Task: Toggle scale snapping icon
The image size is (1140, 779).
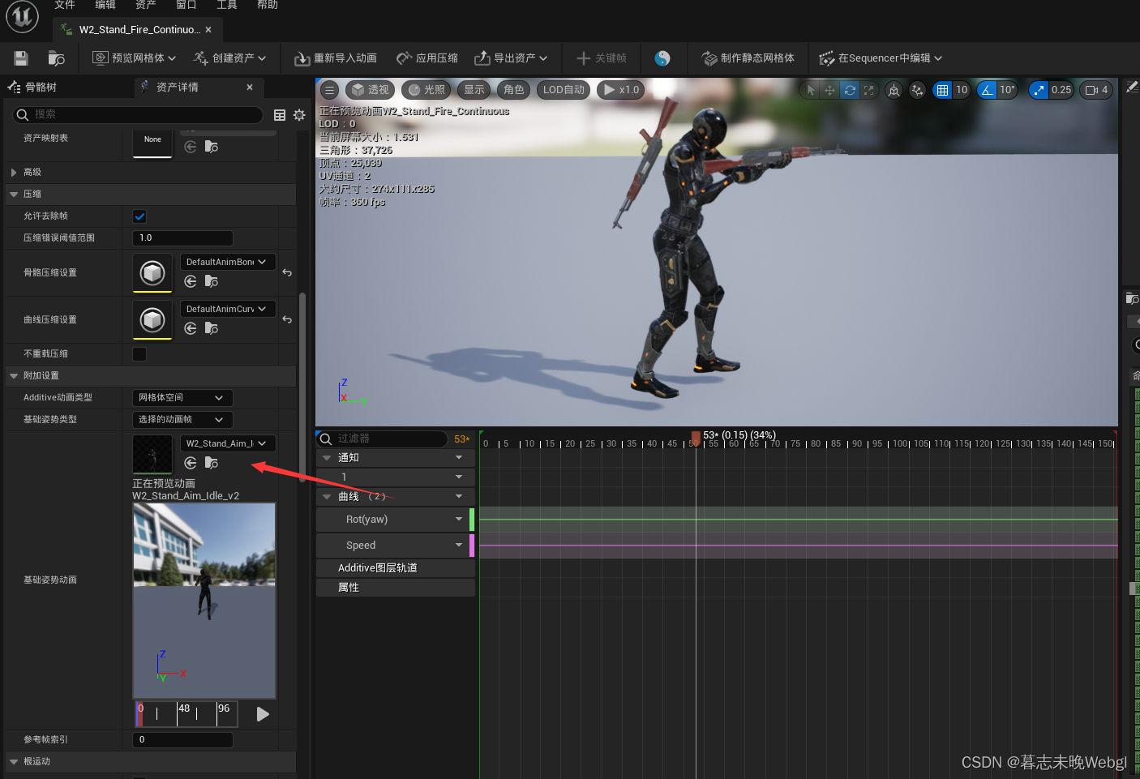Action: click(x=1039, y=90)
